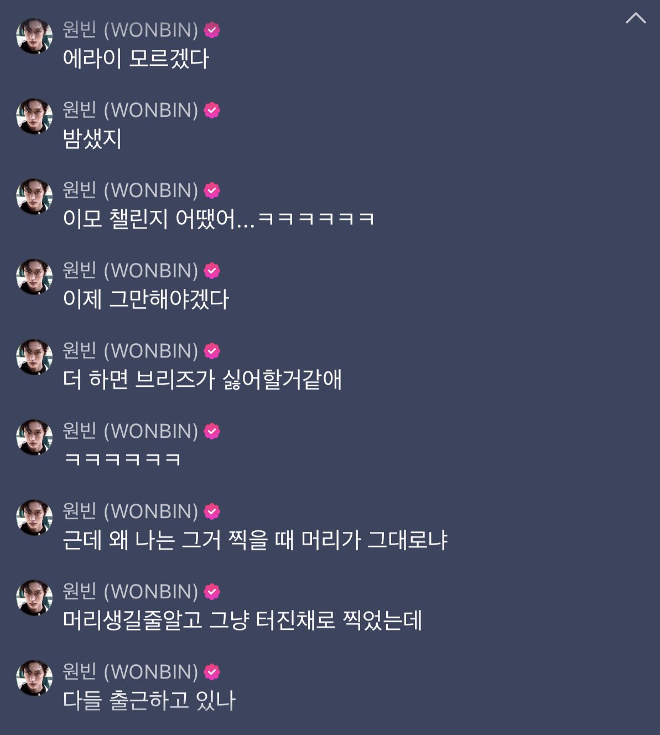
Task: Click the pink badge above the 이모 챌린지 message
Action: 212,190
